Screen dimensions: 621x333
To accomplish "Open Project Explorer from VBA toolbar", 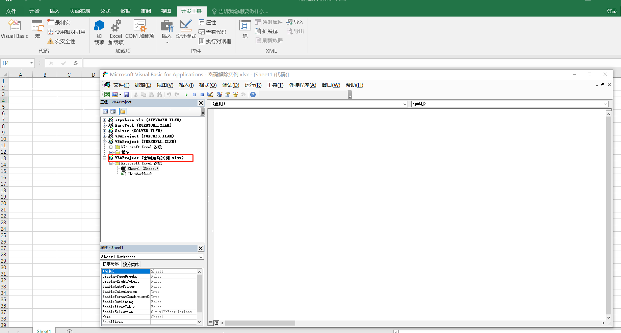I will 220,95.
